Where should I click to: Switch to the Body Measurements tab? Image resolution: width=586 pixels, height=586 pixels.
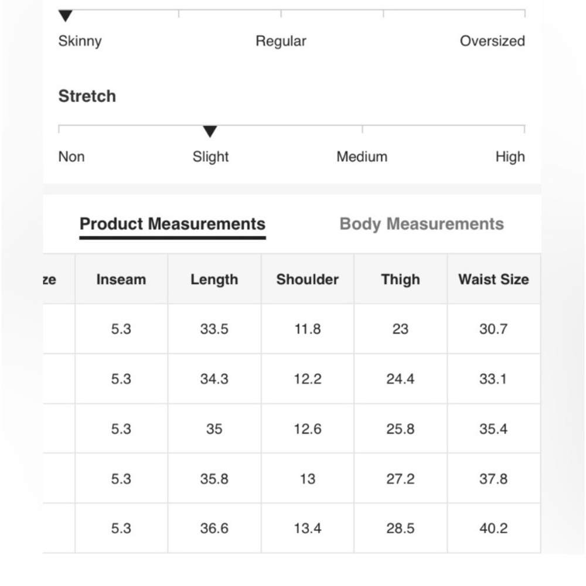click(421, 224)
